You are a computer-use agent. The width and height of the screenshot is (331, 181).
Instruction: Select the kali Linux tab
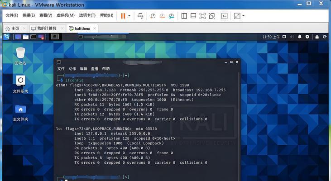click(82, 29)
